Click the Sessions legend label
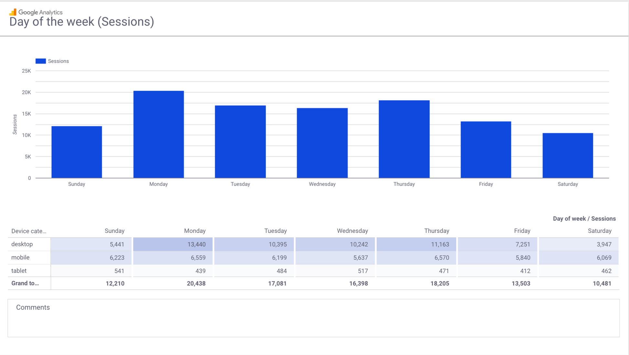Screen dimensions: 629x355 click(x=58, y=61)
